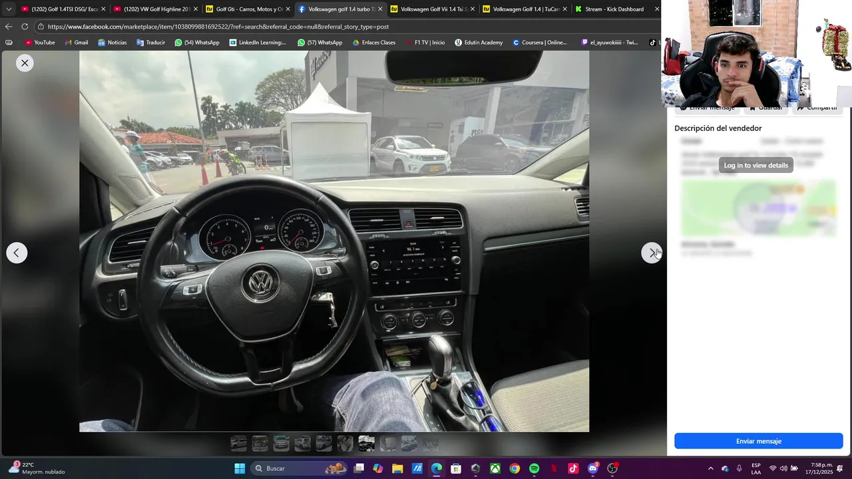Select the third thumbnail showing car front
The width and height of the screenshot is (852, 479).
pyautogui.click(x=281, y=443)
